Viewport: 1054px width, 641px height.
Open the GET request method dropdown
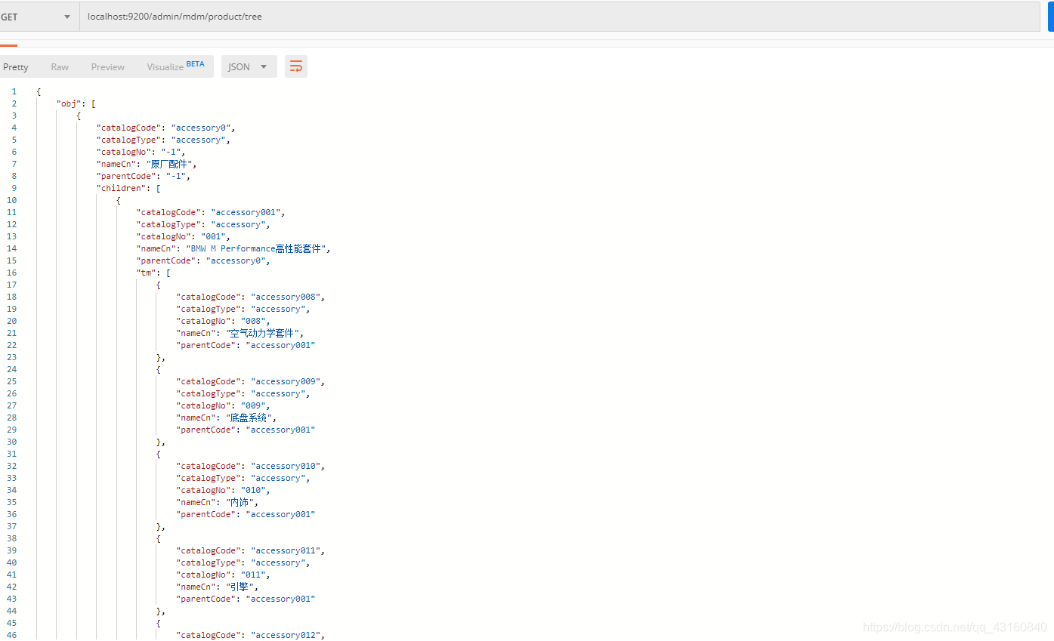click(x=38, y=17)
